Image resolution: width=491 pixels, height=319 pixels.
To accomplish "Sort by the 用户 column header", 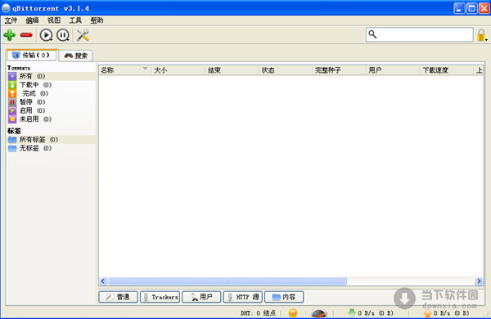I will pos(393,70).
